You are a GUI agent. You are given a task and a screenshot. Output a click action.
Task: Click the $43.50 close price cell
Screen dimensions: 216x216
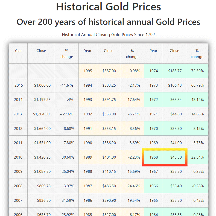(174, 157)
